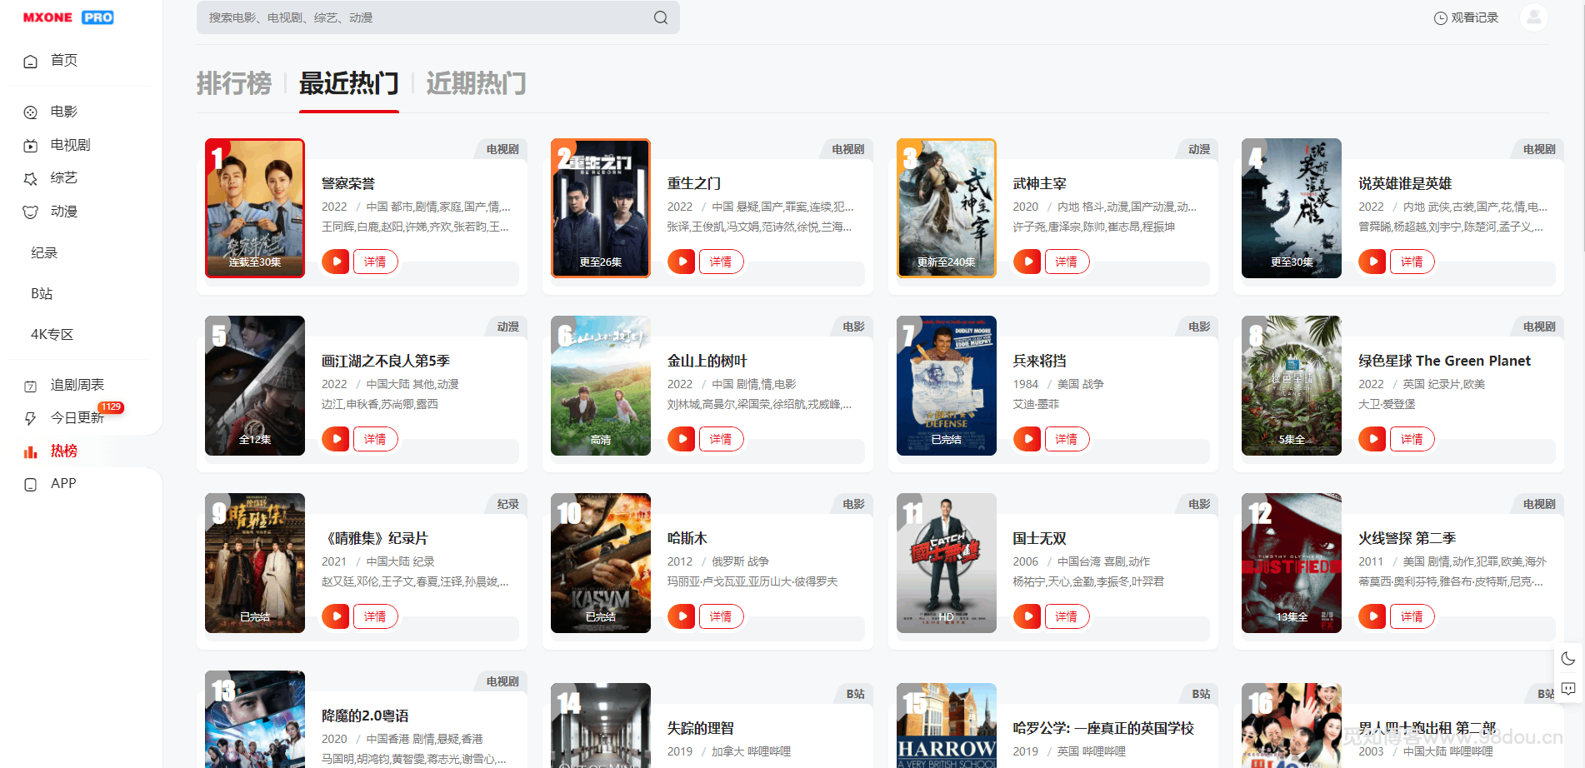
Task: Switch to the 排行榜 tab
Action: 234,84
